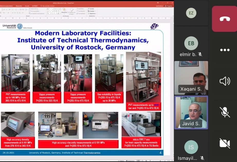Click the slide number 4 in footer
The width and height of the screenshot is (237, 162).
click(x=160, y=153)
